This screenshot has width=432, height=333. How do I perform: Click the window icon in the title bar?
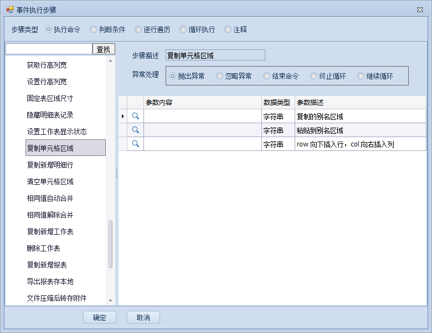(9, 9)
